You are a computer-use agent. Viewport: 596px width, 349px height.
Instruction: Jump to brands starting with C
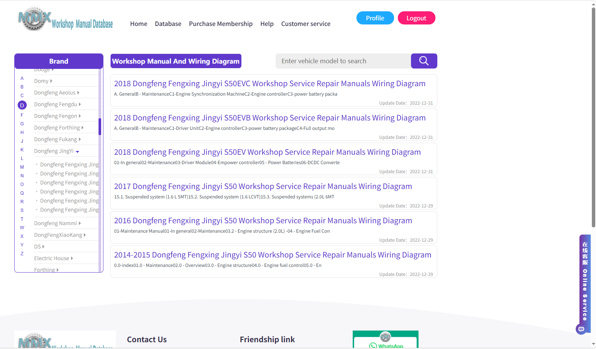coord(22,96)
